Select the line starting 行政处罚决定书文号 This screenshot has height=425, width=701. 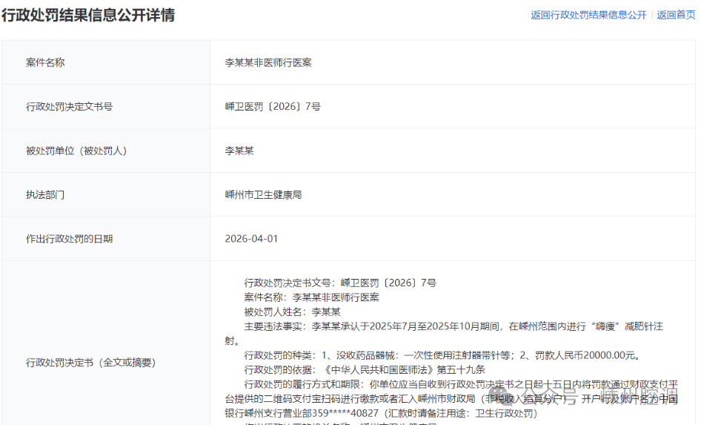point(340,283)
